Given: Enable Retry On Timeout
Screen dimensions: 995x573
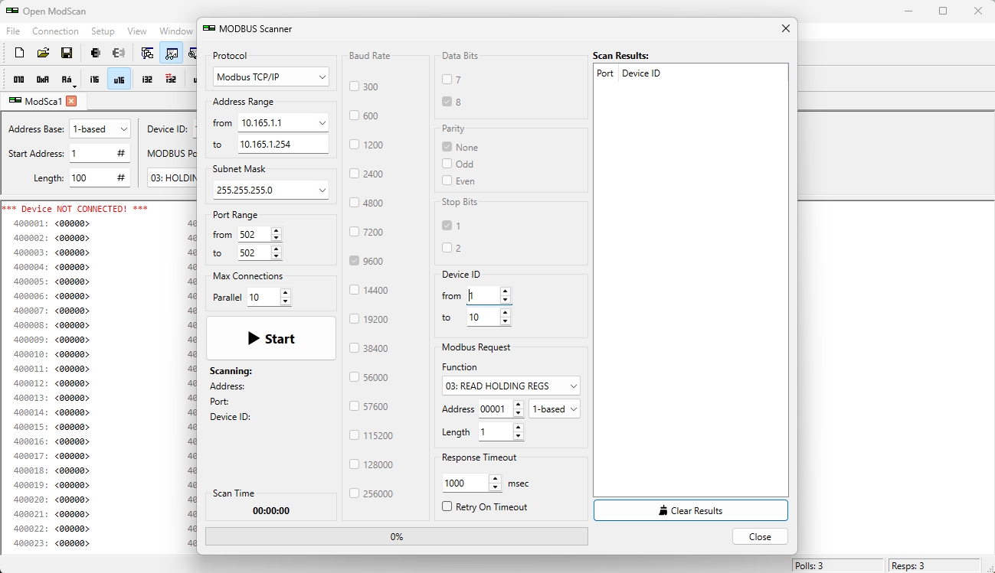Looking at the screenshot, I should [x=447, y=506].
